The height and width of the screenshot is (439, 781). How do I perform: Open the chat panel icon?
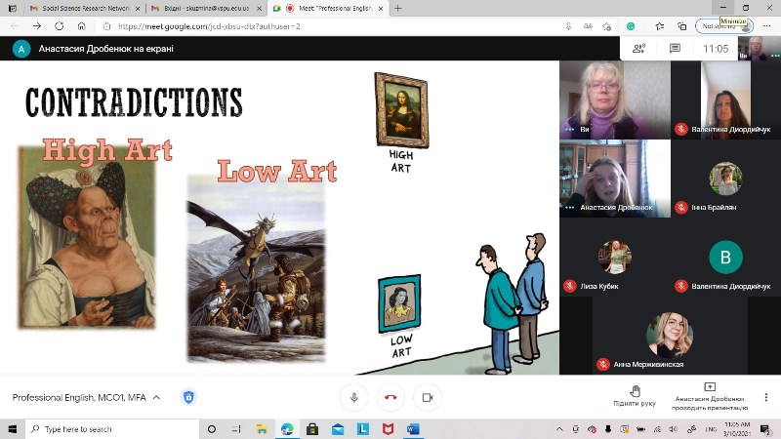click(675, 48)
